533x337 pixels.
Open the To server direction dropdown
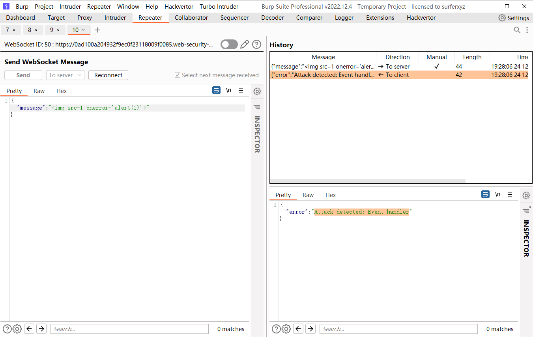(65, 75)
